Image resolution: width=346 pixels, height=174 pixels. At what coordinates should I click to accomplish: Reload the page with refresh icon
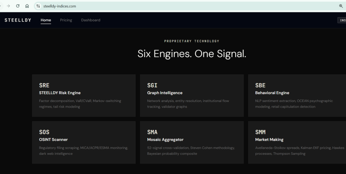click(18, 6)
